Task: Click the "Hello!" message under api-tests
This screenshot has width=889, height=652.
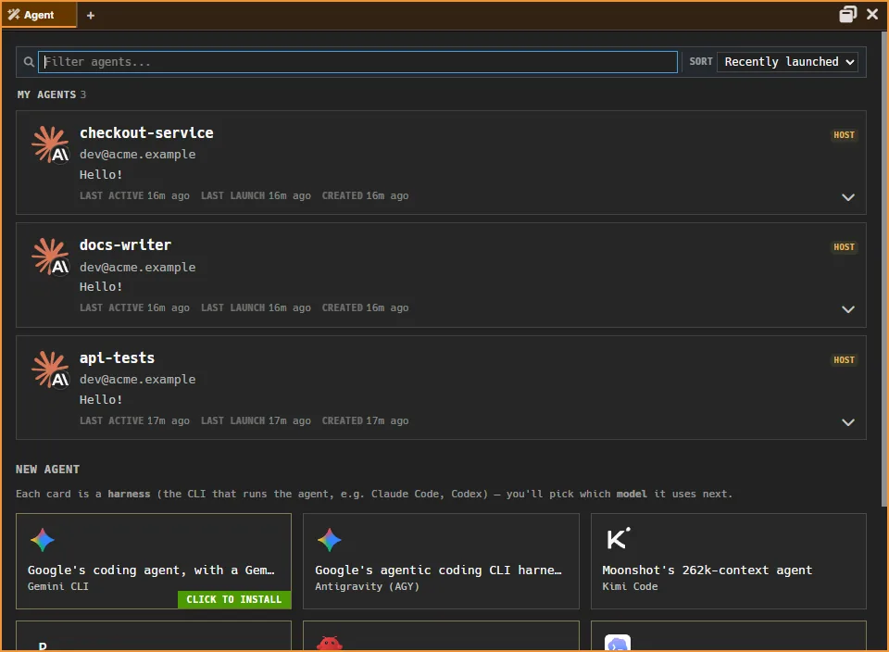Action: (101, 400)
